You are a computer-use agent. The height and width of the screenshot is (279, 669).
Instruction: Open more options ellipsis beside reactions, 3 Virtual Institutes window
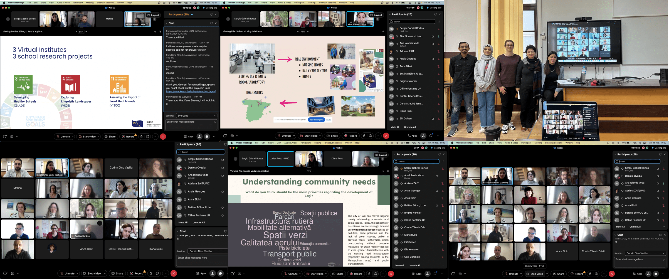pyautogui.click(x=155, y=137)
